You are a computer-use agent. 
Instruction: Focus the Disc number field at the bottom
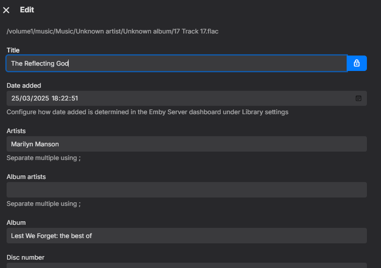coord(186,265)
